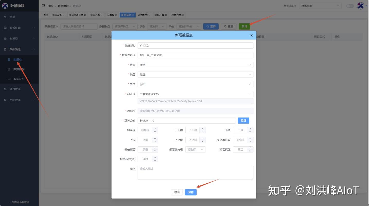Click the green 新增 button

click(x=244, y=26)
